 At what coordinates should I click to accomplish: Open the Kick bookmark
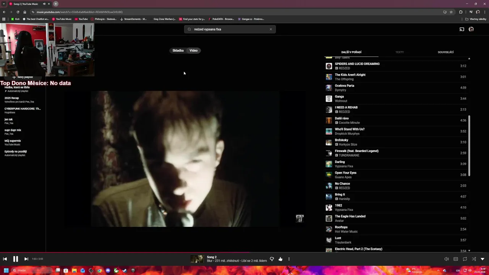tap(15, 19)
